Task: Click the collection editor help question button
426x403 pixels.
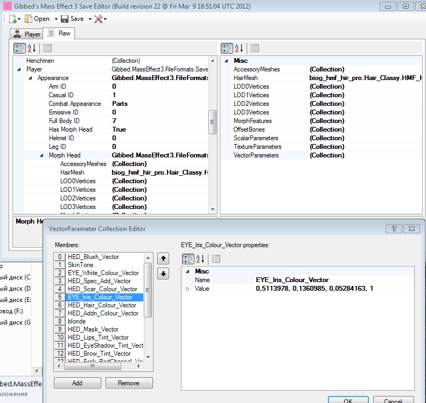Action: point(394,228)
